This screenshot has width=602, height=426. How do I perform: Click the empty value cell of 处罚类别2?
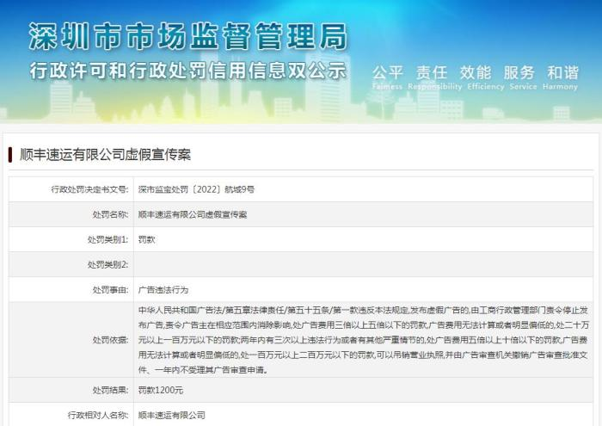[x=361, y=264]
